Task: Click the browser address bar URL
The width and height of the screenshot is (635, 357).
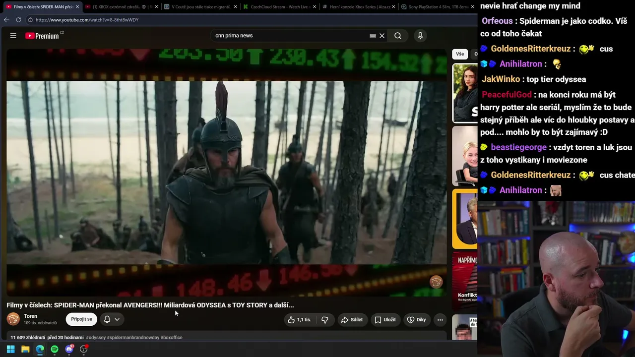Action: pos(87,20)
